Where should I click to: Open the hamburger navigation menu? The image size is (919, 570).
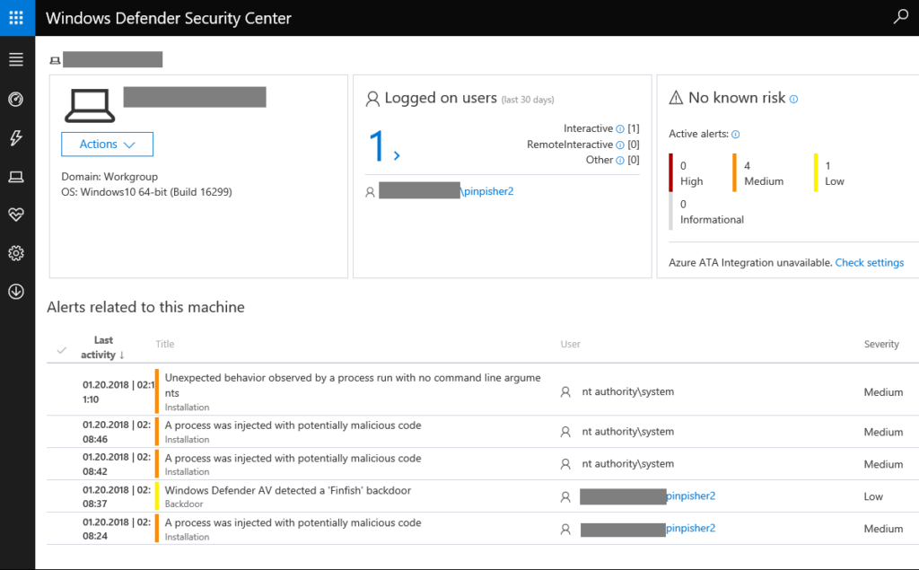click(x=15, y=60)
